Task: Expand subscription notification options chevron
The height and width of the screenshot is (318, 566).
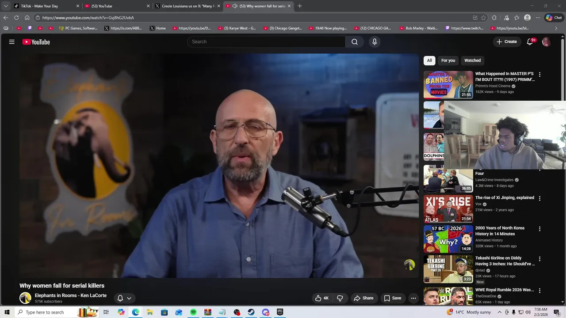Action: [129, 298]
